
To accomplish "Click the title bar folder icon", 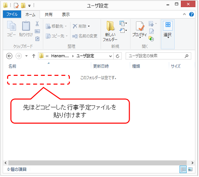I will 5,5.
